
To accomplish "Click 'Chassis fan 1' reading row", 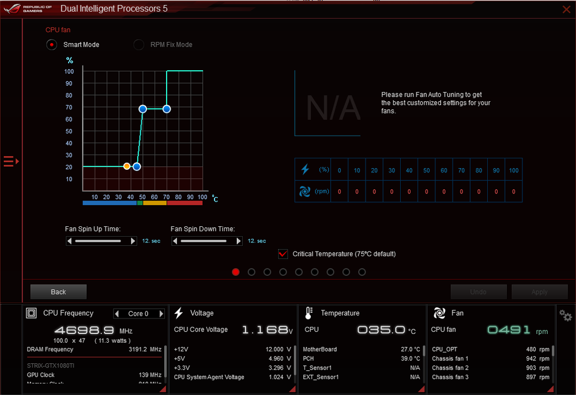I will click(x=491, y=359).
